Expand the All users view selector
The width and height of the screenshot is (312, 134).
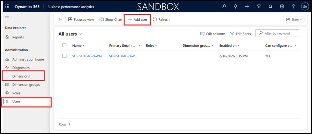coord(70,34)
